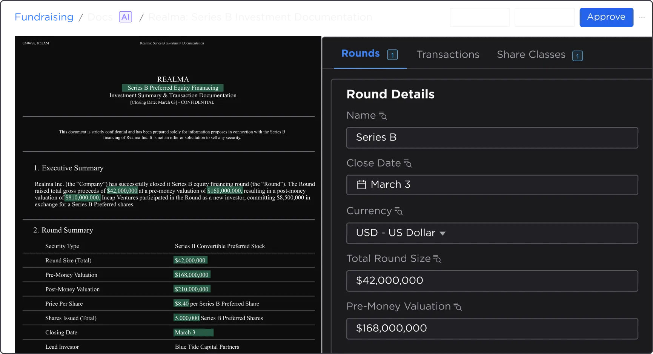The width and height of the screenshot is (653, 354).
Task: Click highlighted $810,000,000 in Executive Summary
Action: coord(83,198)
